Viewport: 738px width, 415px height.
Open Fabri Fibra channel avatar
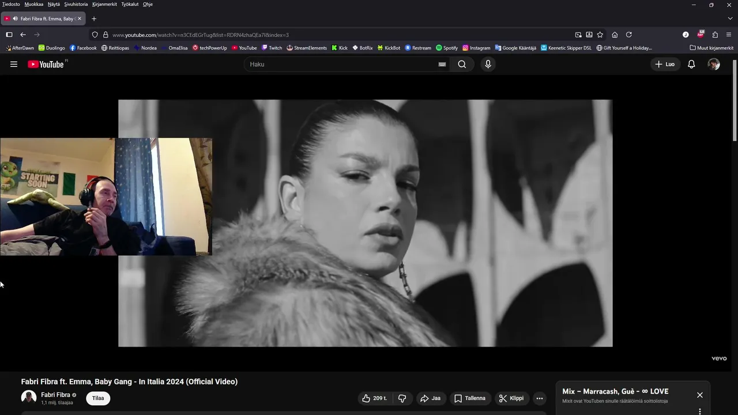pos(29,397)
